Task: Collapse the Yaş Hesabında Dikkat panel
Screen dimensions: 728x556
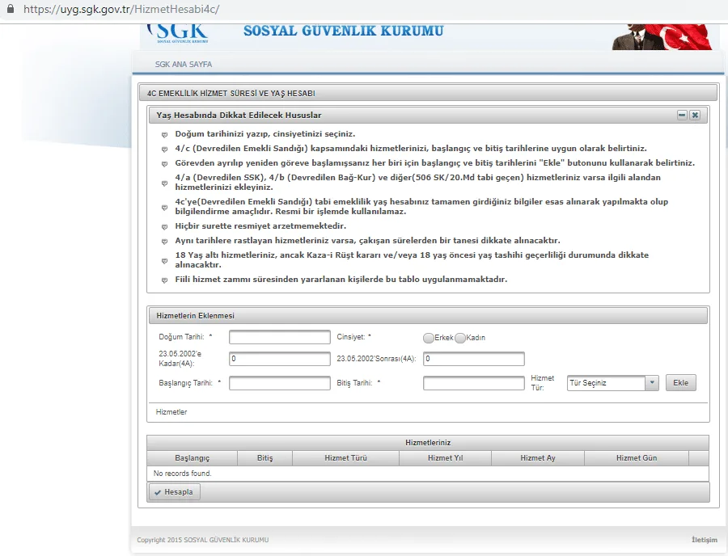Action: 682,115
